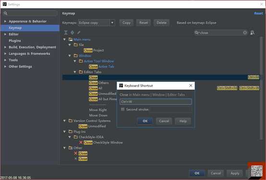Click the Version Control Systems folder icon
This screenshot has width=266, height=180.
71,121
